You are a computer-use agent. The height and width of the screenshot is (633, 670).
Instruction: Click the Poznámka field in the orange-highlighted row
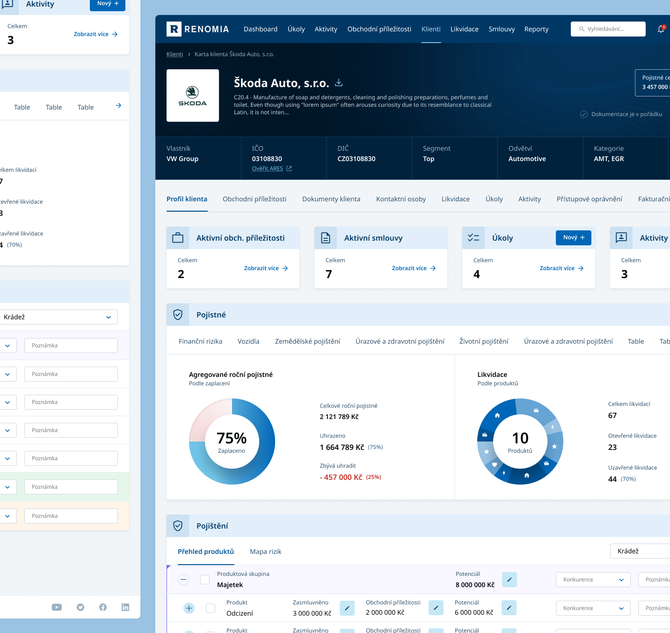(x=71, y=516)
